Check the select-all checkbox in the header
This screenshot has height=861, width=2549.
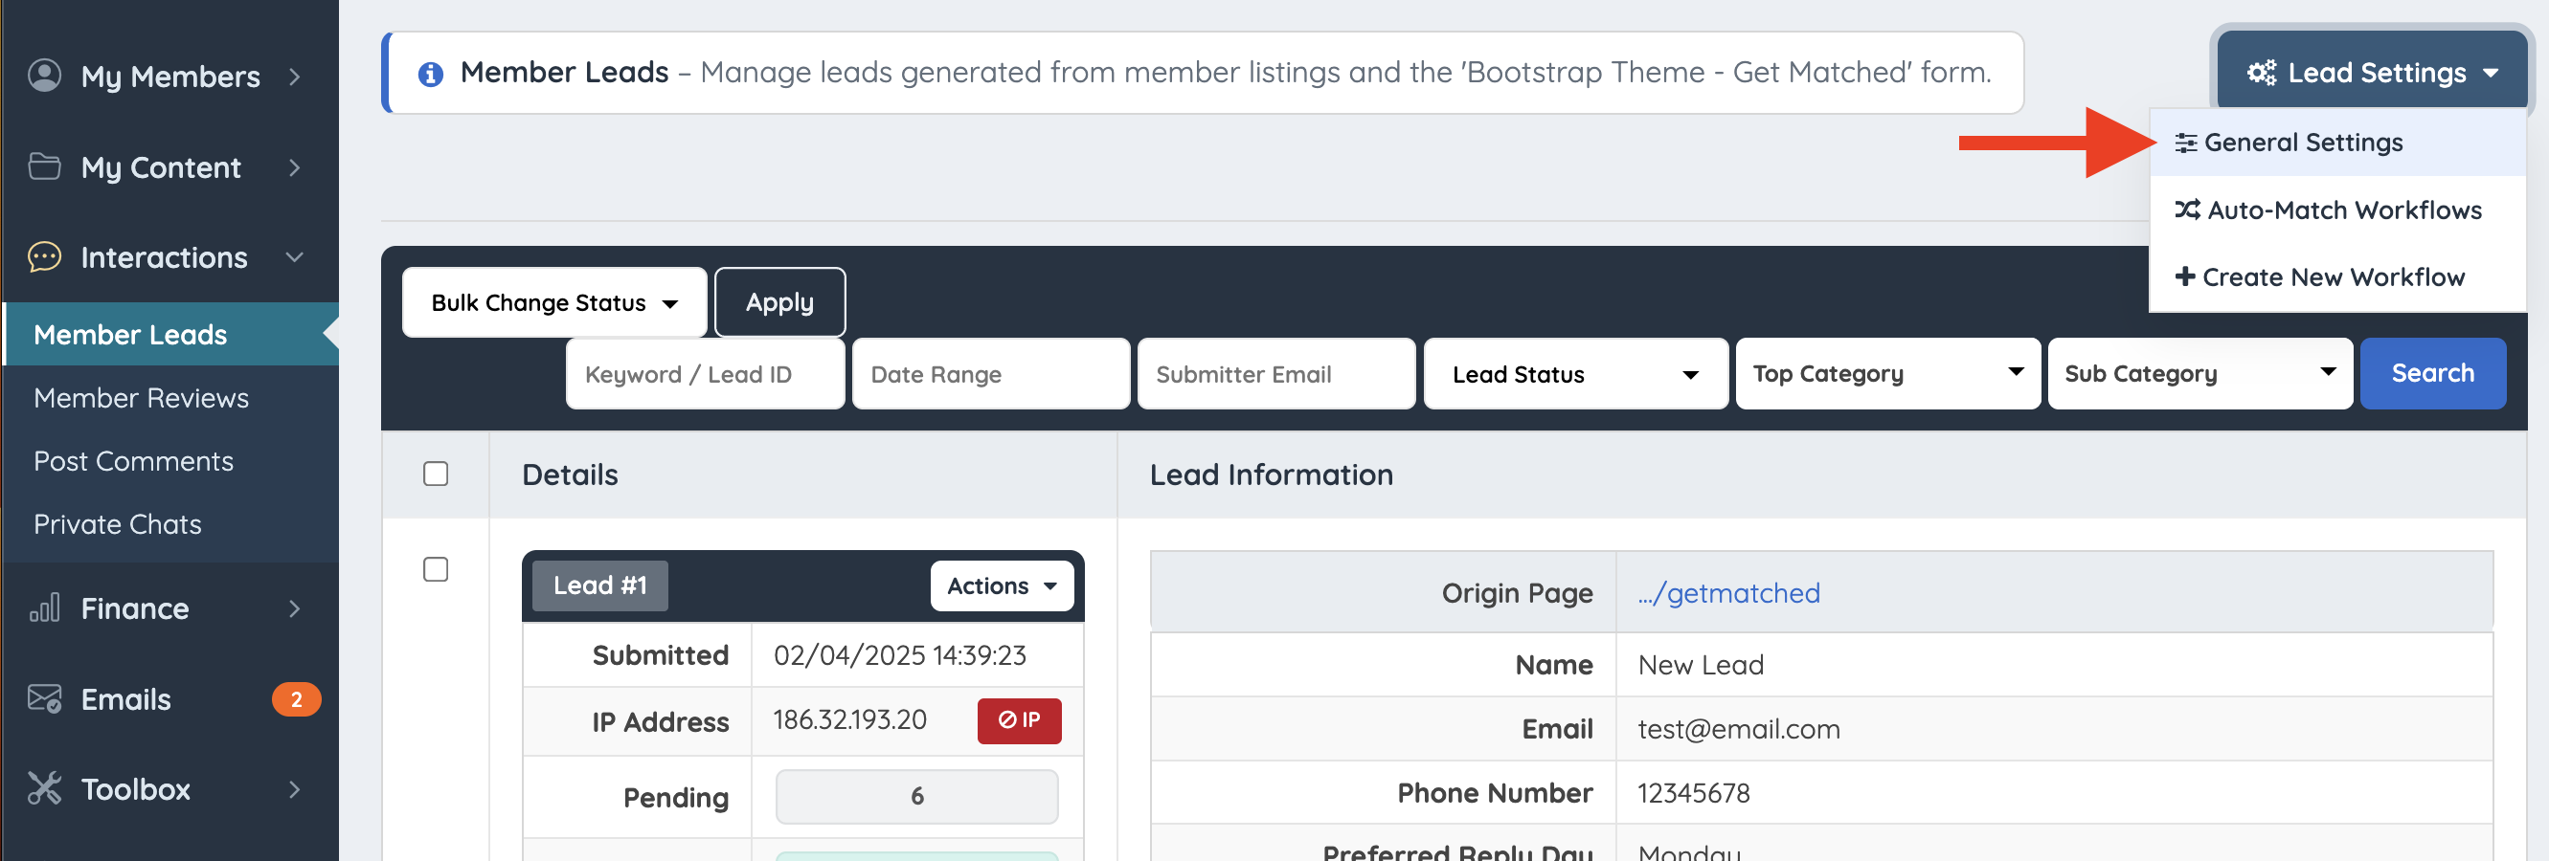pyautogui.click(x=436, y=474)
